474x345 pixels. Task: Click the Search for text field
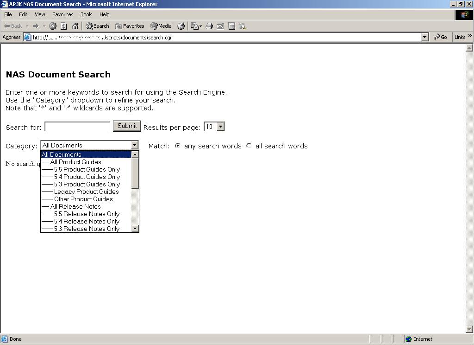tap(77, 127)
